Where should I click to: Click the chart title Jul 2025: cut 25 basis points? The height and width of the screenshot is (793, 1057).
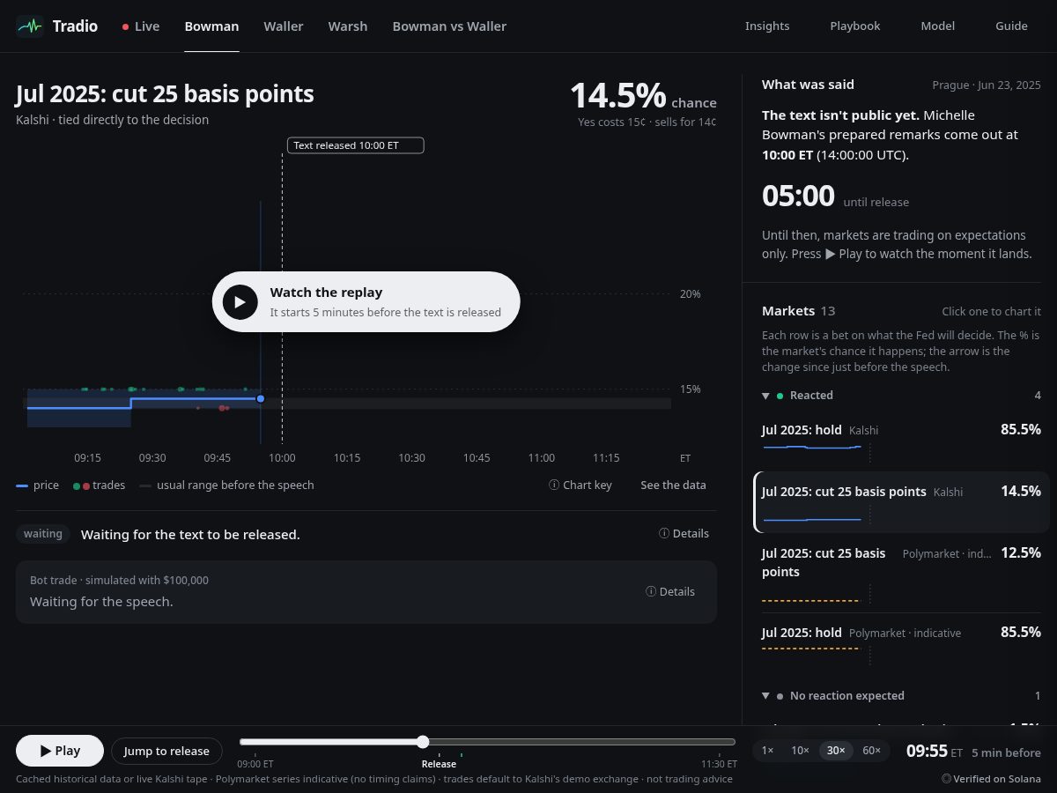tap(165, 93)
